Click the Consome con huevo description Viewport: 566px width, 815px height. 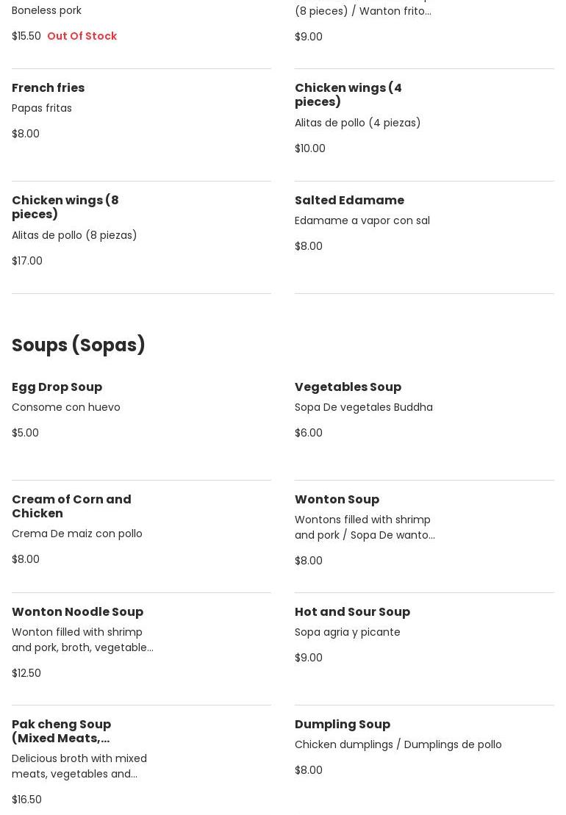click(65, 407)
